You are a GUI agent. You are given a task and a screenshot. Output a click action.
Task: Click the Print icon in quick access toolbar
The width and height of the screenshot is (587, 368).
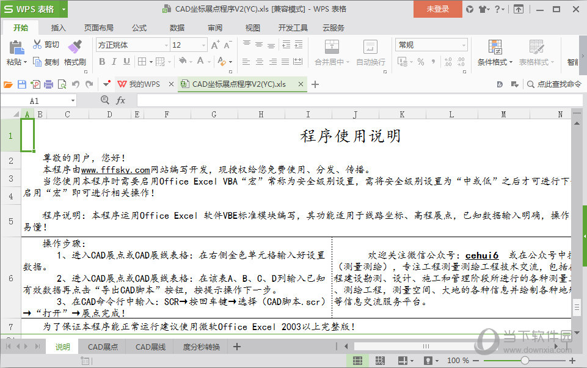point(49,84)
